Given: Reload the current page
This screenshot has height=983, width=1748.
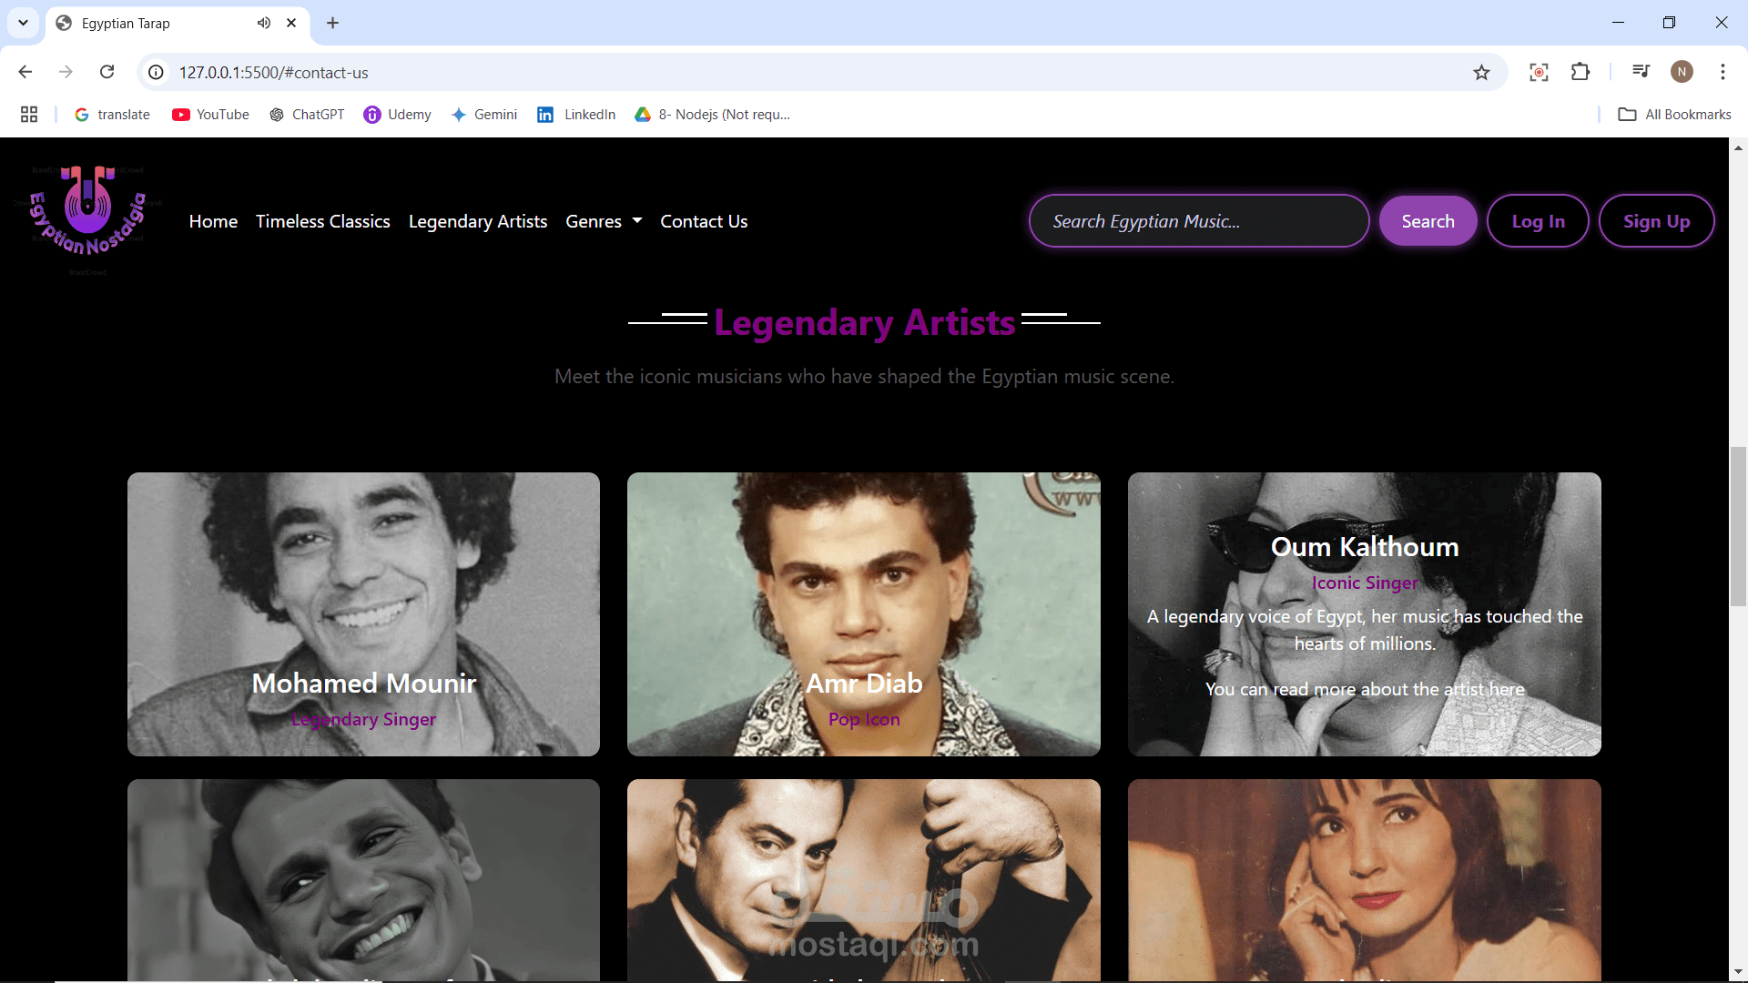Looking at the screenshot, I should (x=107, y=72).
